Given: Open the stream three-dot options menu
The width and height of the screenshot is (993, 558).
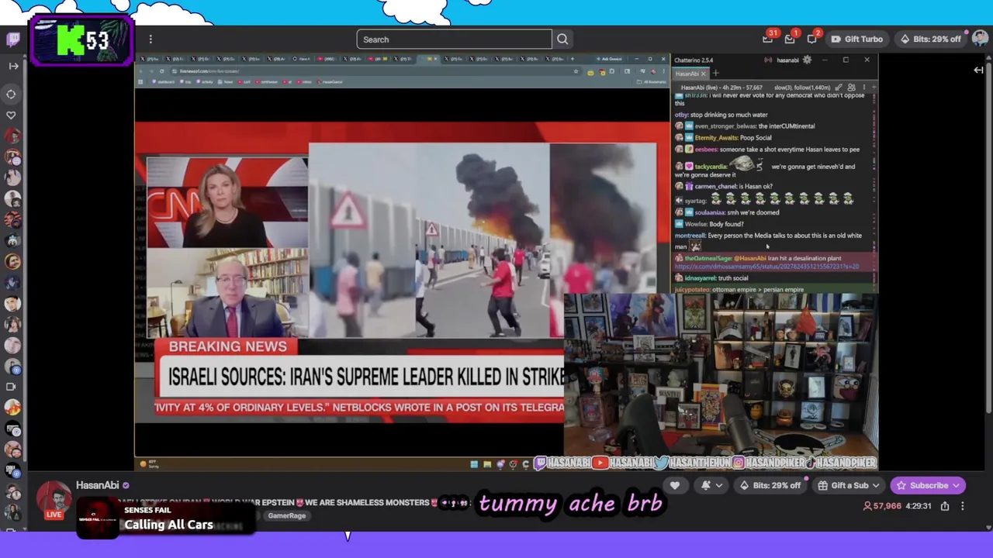Looking at the screenshot, I should pos(963,506).
